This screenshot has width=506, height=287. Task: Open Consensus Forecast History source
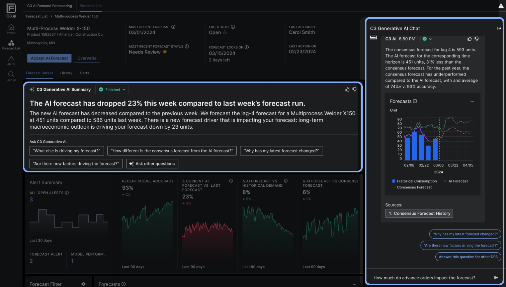click(419, 213)
